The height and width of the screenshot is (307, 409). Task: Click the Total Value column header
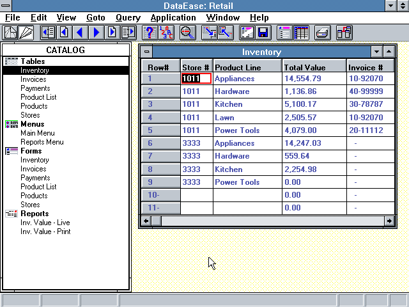pyautogui.click(x=314, y=65)
